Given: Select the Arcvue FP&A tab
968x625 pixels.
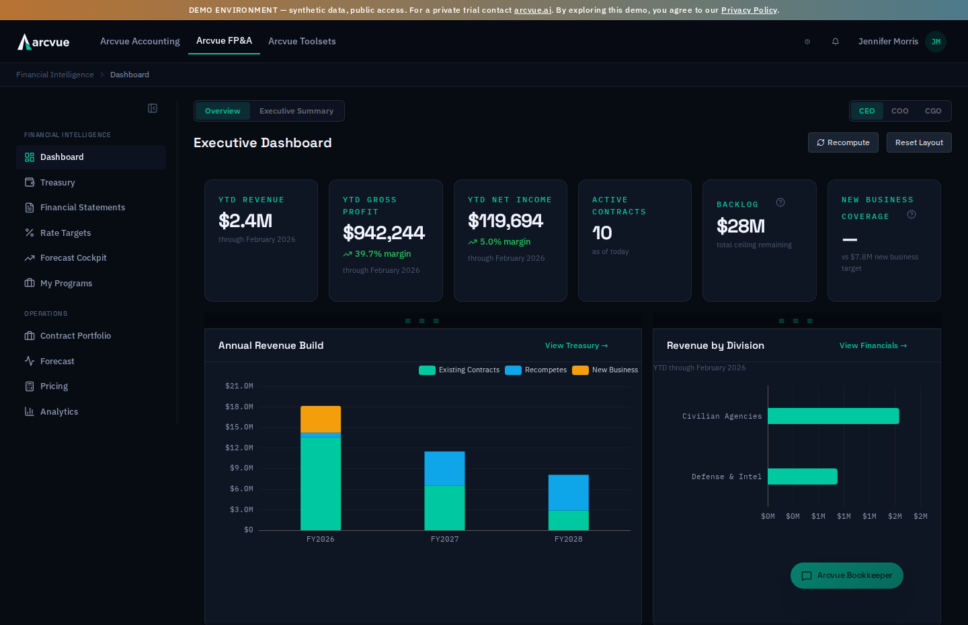Looking at the screenshot, I should (224, 41).
